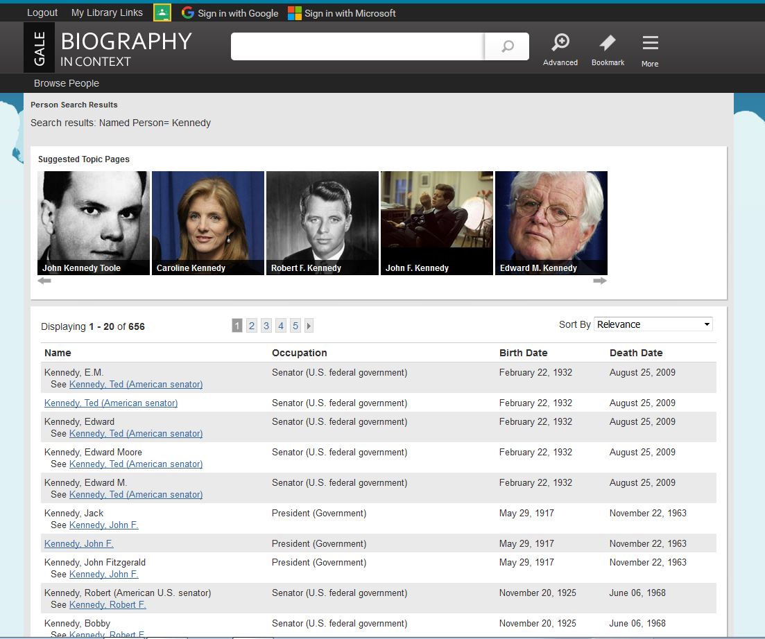Click the Birth Date column header
The width and height of the screenshot is (765, 639).
[524, 353]
